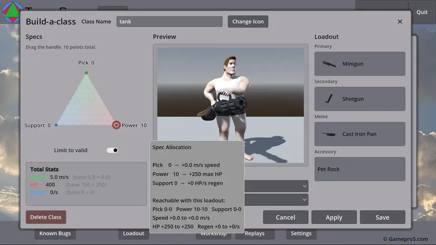Click the 'Power 10' label

[134, 125]
